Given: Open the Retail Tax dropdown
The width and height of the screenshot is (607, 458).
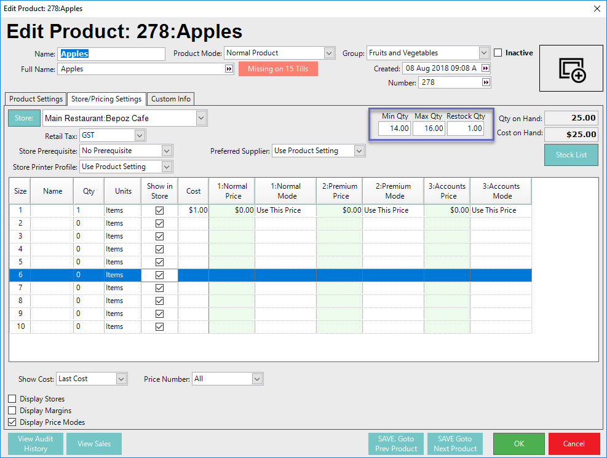Looking at the screenshot, I should [x=140, y=135].
